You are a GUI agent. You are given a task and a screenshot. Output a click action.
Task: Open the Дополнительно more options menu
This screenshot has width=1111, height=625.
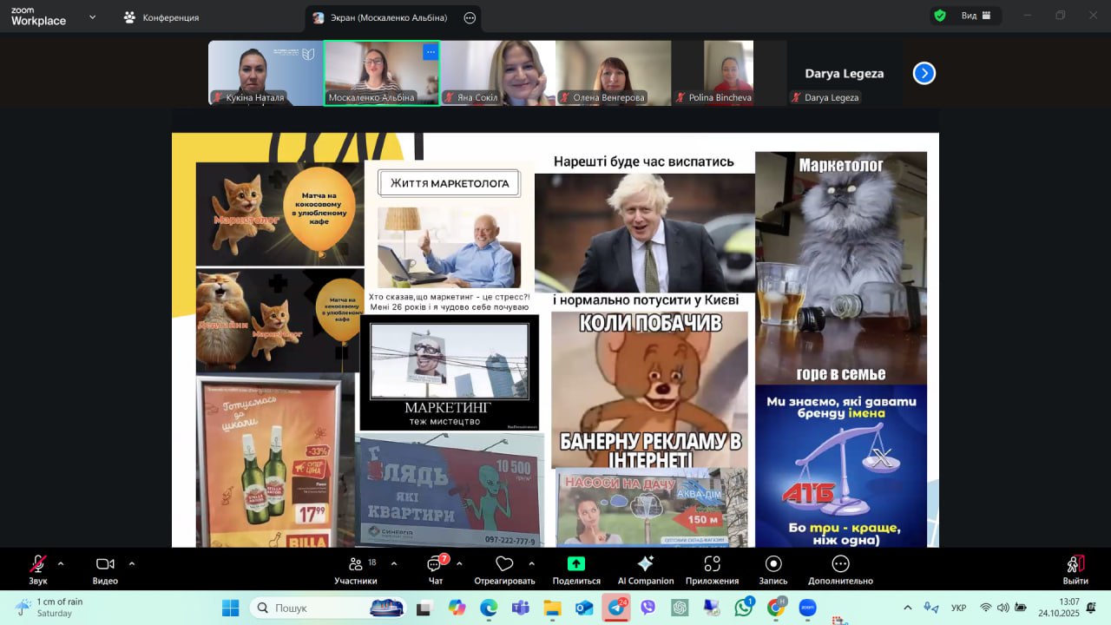(840, 570)
